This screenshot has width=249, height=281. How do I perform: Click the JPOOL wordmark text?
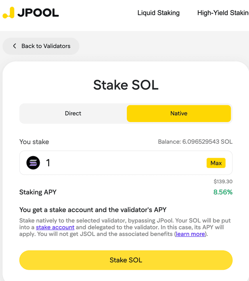click(x=38, y=13)
